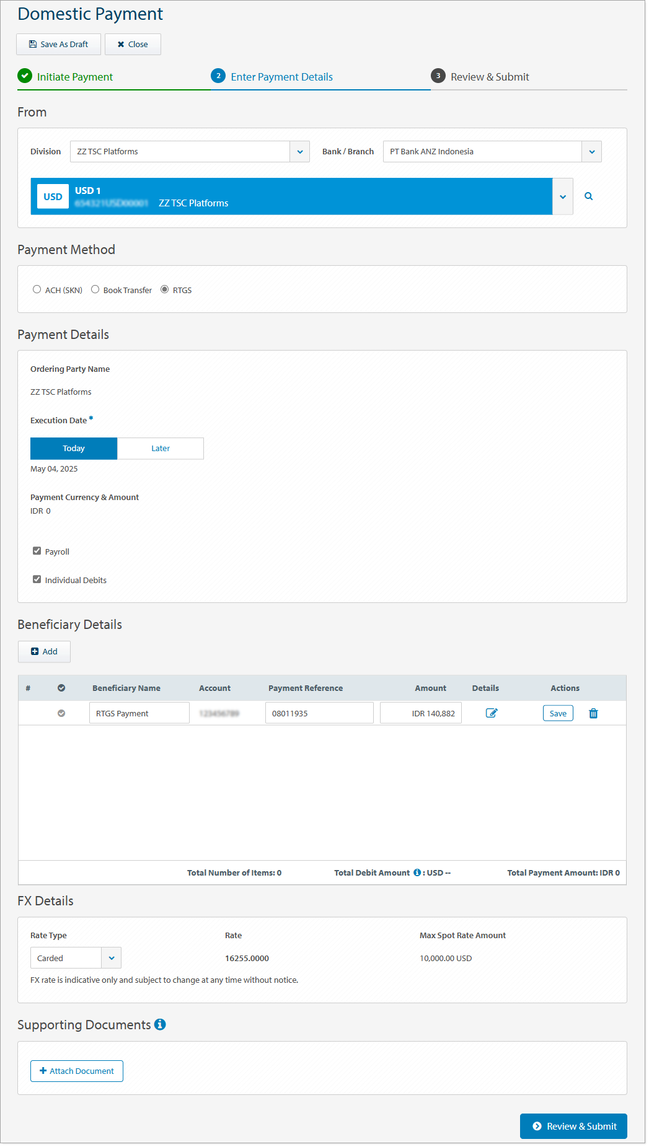Open the Bank / Branch dropdown

coord(591,152)
